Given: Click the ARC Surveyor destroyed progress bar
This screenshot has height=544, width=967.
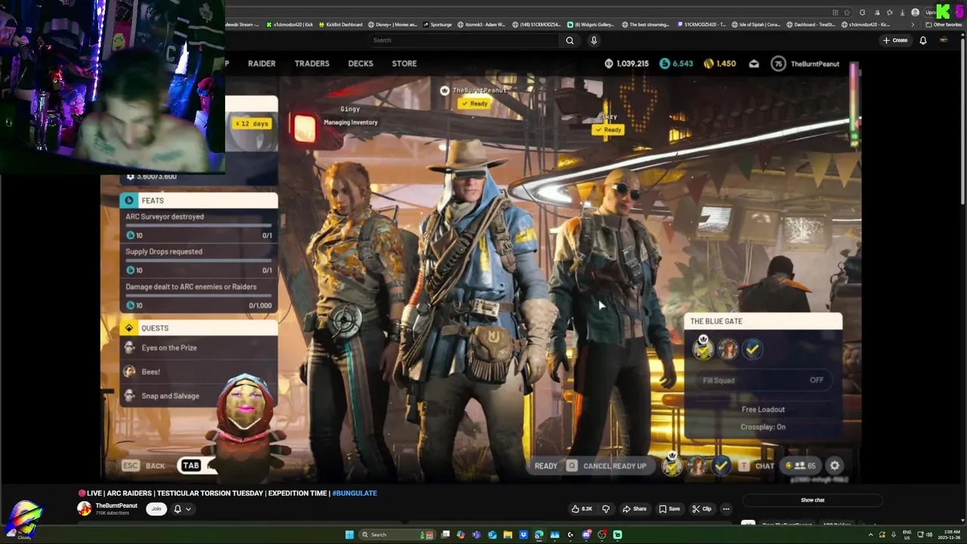Looking at the screenshot, I should coord(198,226).
